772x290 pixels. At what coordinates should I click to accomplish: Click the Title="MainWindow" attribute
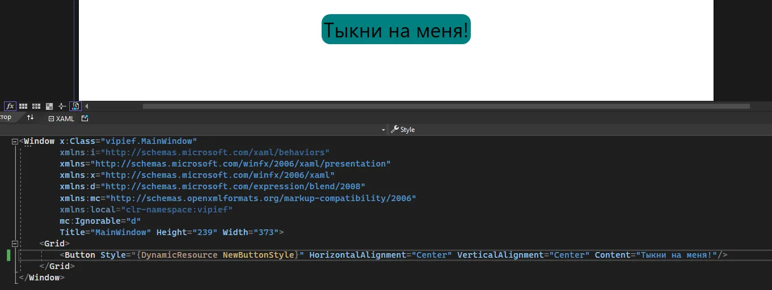[x=106, y=232]
